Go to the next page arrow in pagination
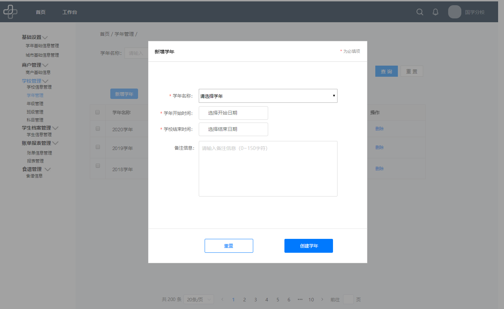The image size is (504, 309). (322, 299)
